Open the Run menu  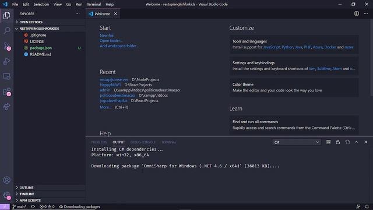tap(79, 4)
